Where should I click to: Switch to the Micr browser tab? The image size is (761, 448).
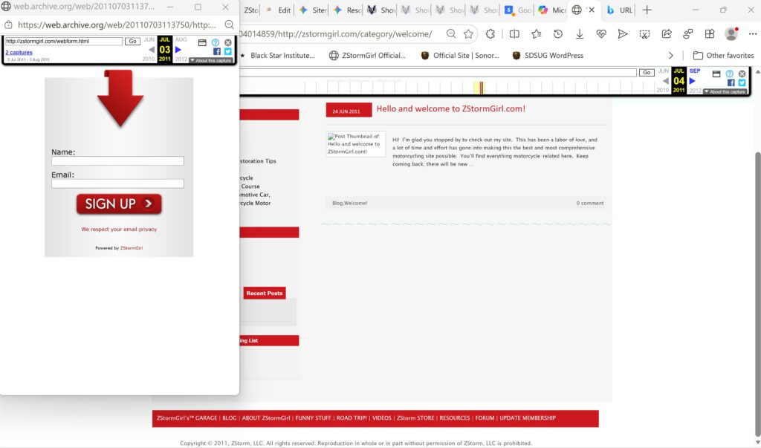(x=552, y=10)
